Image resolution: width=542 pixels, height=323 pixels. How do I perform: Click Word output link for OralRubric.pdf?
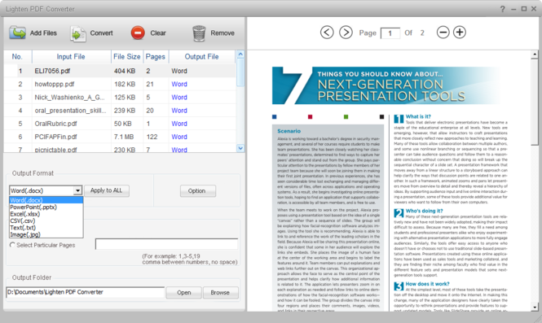pyautogui.click(x=179, y=124)
